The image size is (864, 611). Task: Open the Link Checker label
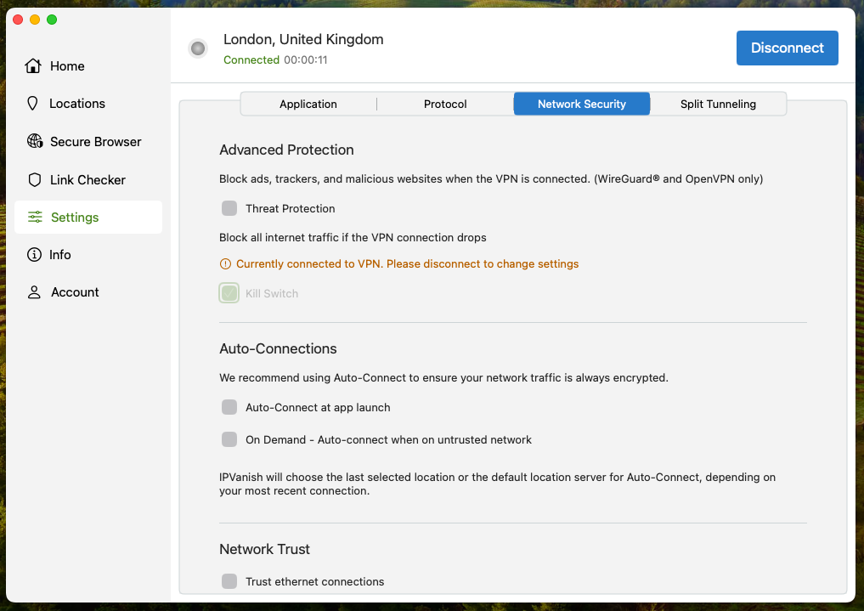pyautogui.click(x=88, y=180)
